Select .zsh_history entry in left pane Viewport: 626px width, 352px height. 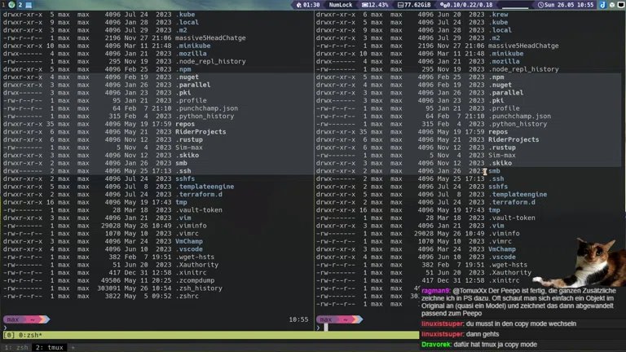pos(200,288)
